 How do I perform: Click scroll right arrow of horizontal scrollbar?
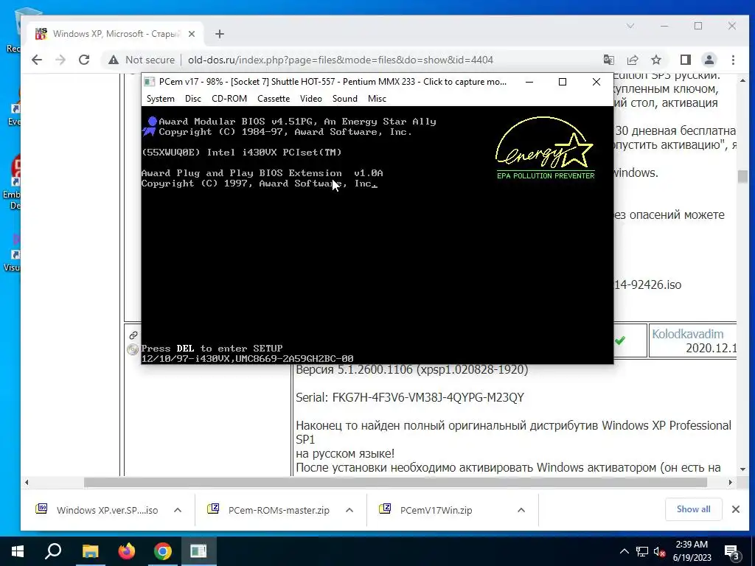click(x=731, y=482)
